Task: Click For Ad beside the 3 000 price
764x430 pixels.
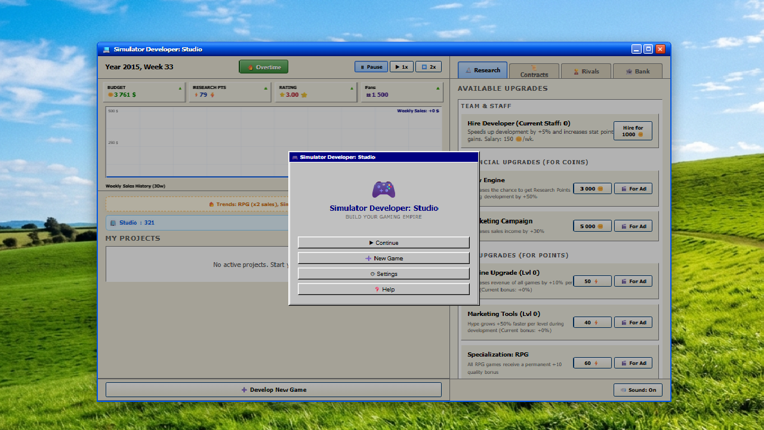Action: tap(633, 189)
